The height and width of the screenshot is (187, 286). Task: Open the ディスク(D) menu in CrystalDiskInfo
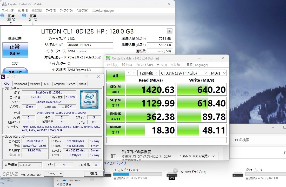[66, 11]
